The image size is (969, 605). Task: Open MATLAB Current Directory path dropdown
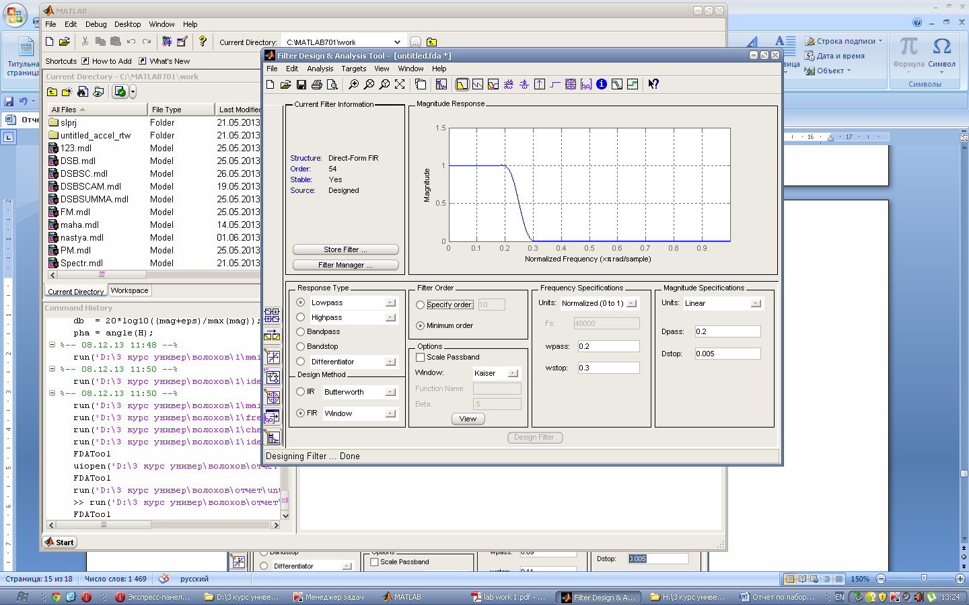pos(397,42)
